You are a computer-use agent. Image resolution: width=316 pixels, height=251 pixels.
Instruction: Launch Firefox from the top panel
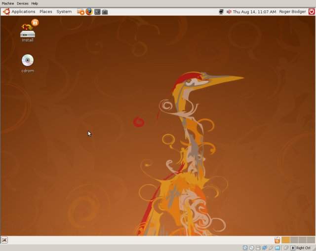(89, 11)
